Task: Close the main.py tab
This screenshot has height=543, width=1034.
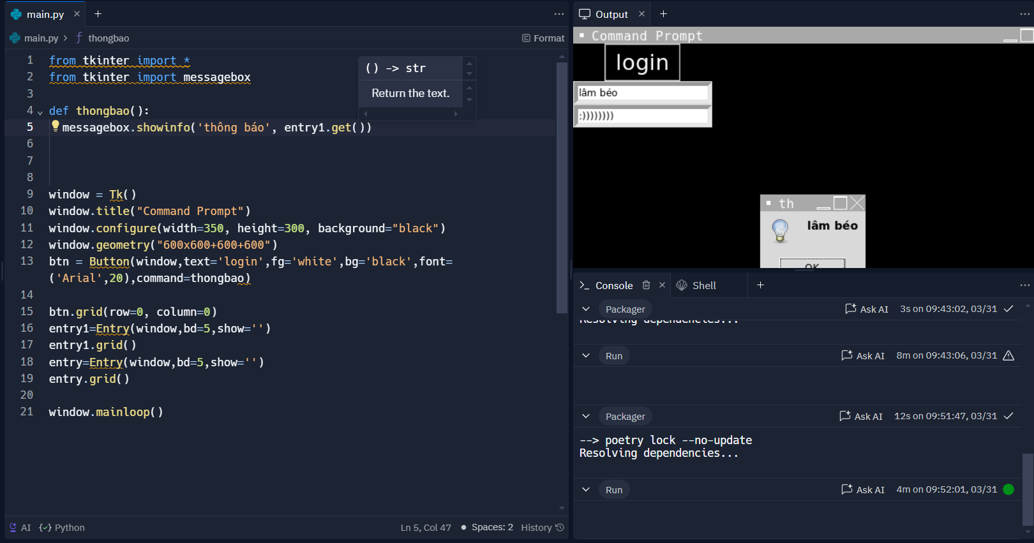Action: (x=77, y=14)
